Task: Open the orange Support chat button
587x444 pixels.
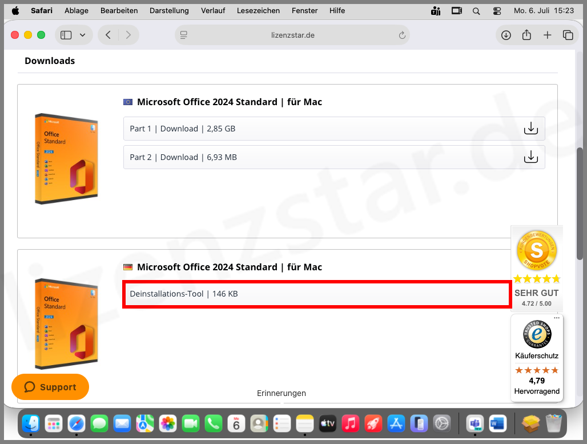Action: [50, 387]
